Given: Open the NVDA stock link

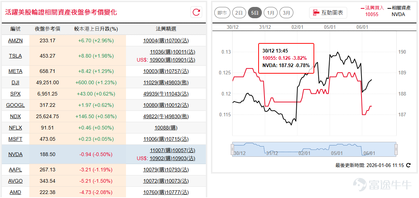Looking at the screenshot, I should click(15, 154).
